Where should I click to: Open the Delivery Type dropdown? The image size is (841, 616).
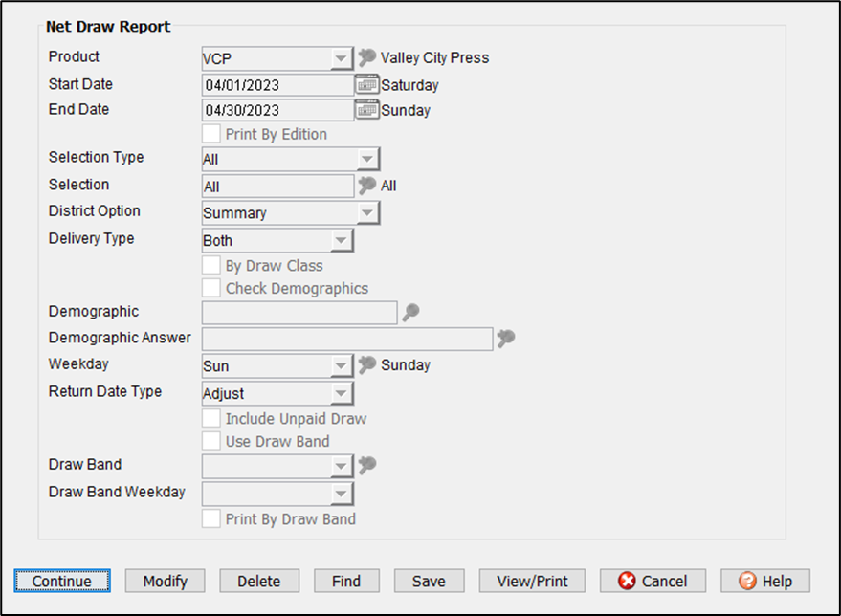tap(342, 241)
